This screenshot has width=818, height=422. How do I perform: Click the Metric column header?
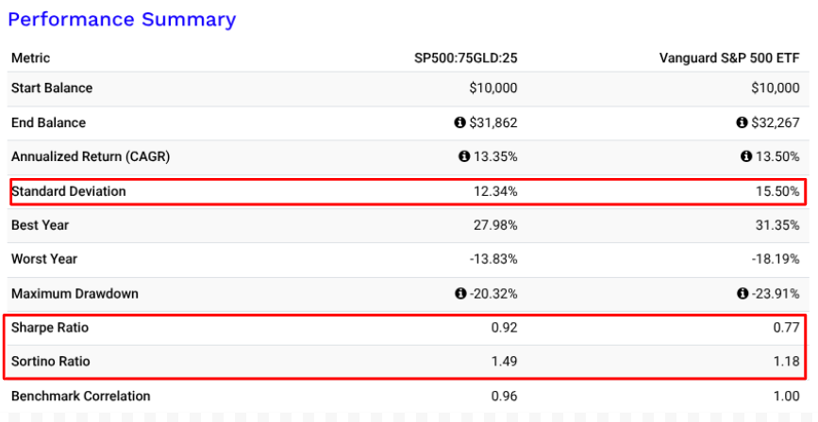[31, 58]
